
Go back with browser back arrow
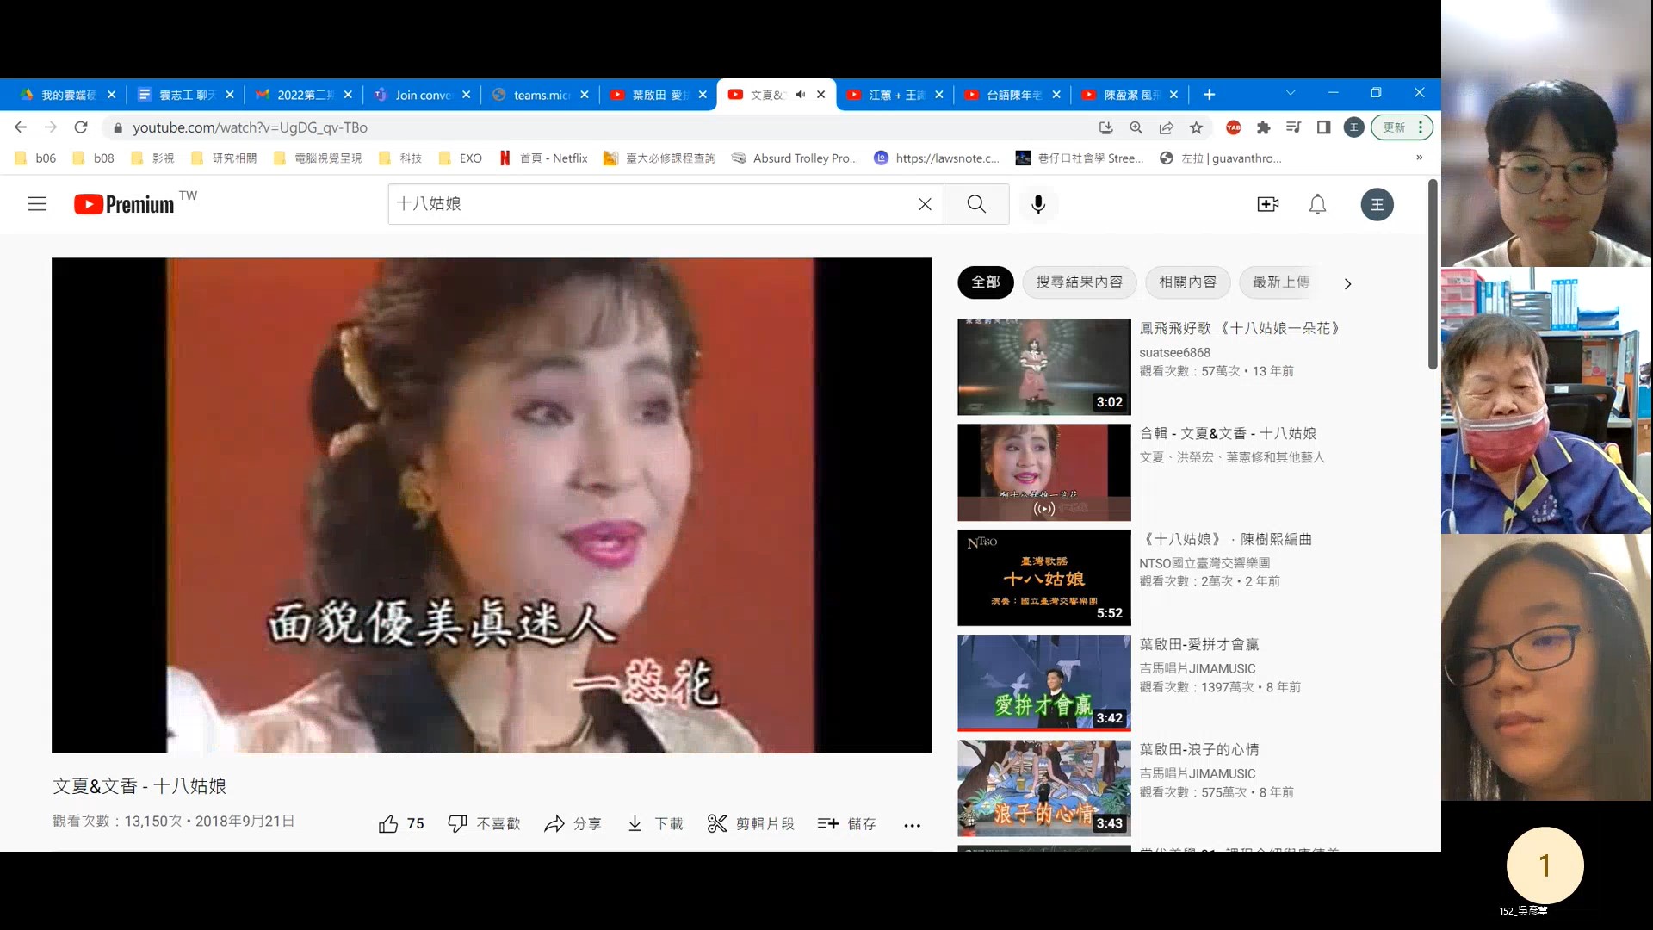21,127
